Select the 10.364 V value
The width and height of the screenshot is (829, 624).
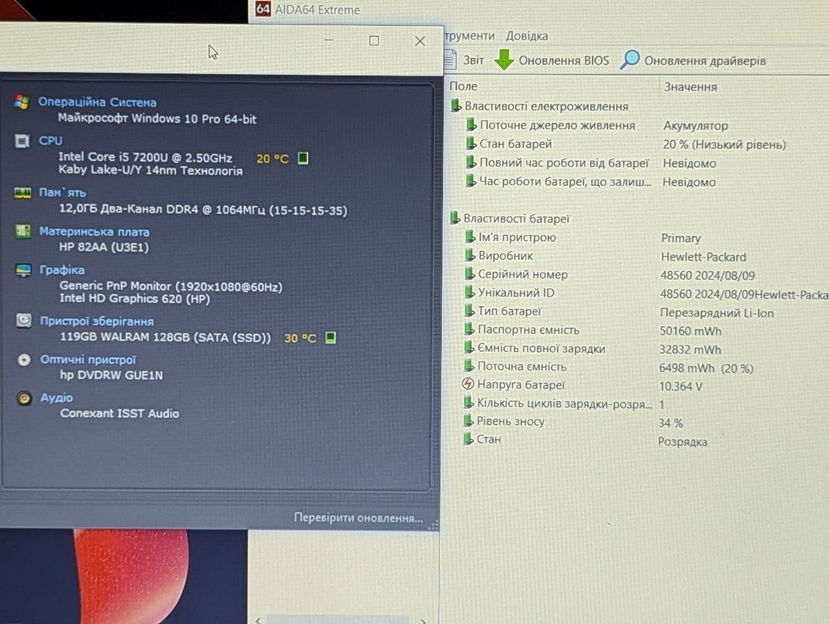(x=681, y=386)
